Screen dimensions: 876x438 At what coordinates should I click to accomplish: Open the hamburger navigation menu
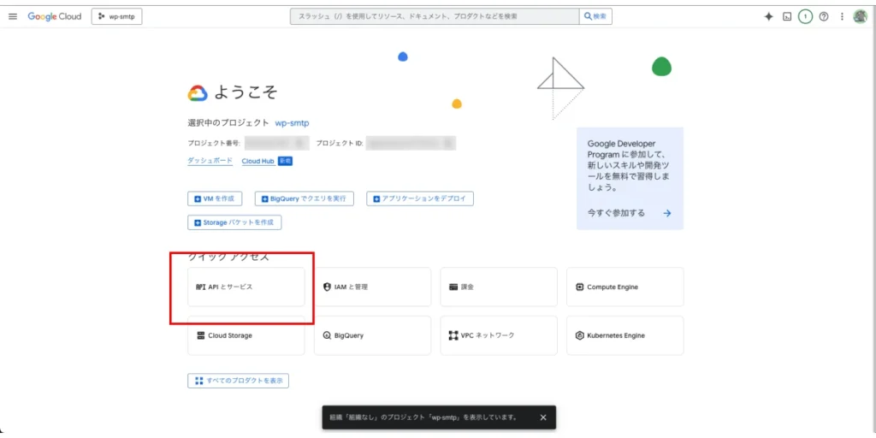(13, 16)
